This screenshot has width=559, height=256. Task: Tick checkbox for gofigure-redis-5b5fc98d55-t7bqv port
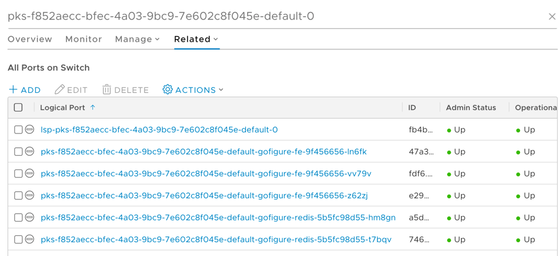(18, 239)
